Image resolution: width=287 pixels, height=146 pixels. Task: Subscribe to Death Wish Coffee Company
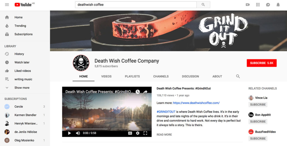(x=261, y=63)
